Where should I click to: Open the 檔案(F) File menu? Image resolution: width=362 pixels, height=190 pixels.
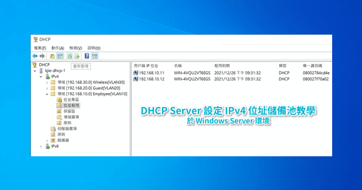[40, 48]
